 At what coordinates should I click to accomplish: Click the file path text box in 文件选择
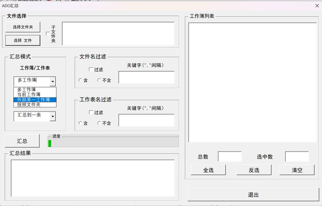pyautogui.click(x=118, y=34)
